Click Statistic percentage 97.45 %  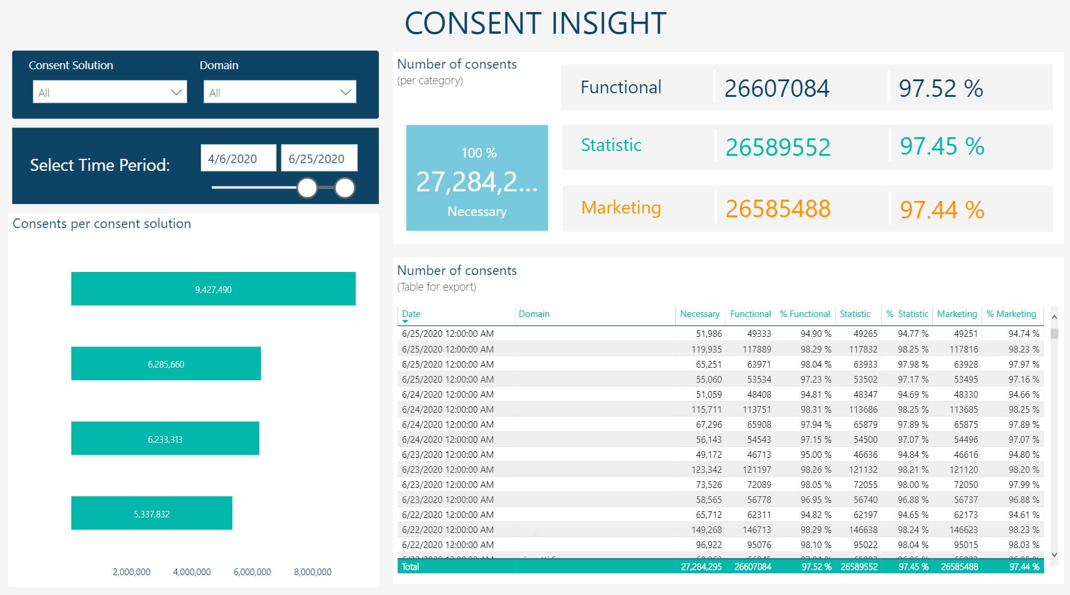[x=942, y=146]
